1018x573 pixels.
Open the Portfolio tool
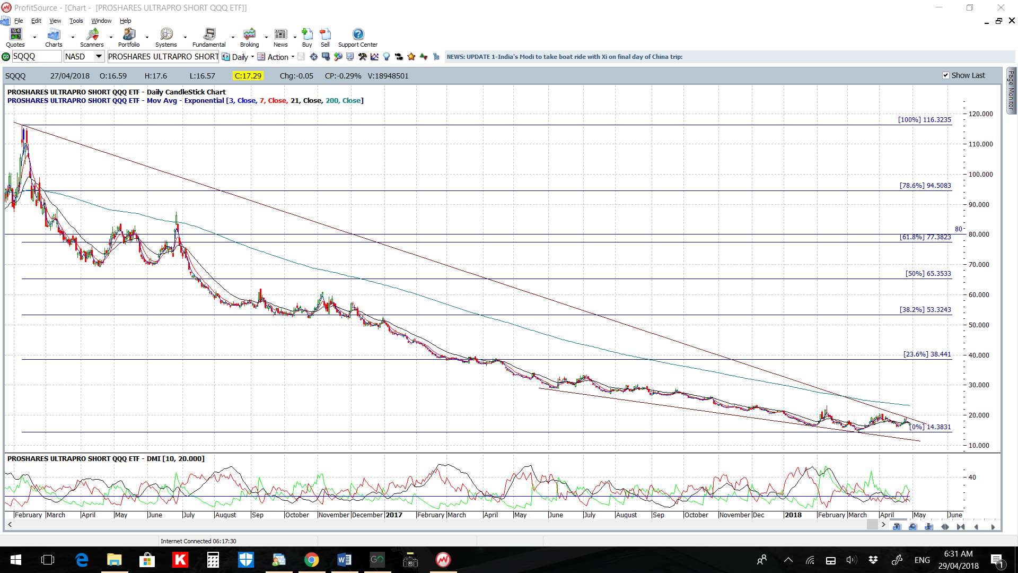click(129, 38)
